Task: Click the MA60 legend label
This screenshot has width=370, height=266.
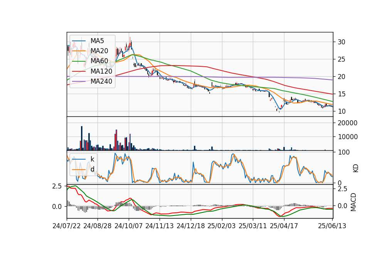Action: pos(99,61)
